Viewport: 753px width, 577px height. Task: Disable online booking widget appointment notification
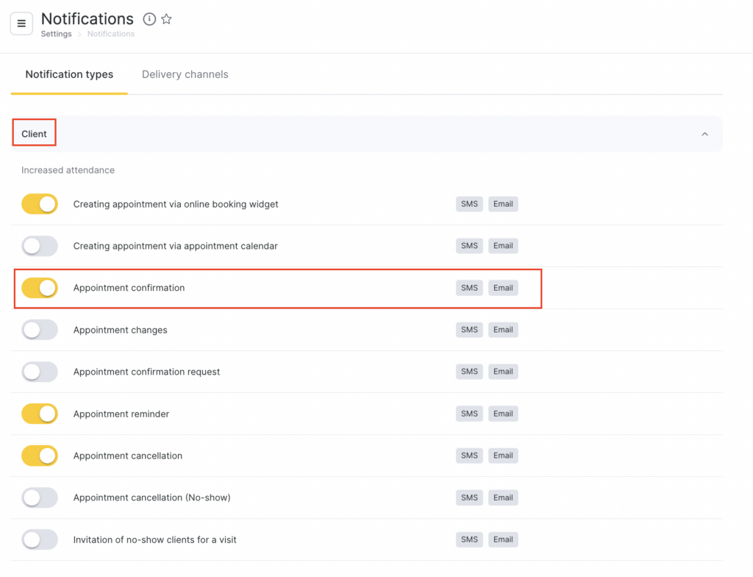pyautogui.click(x=40, y=204)
